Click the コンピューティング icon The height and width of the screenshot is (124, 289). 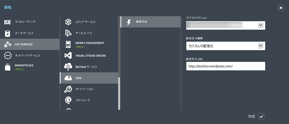pyautogui.click(x=8, y=22)
